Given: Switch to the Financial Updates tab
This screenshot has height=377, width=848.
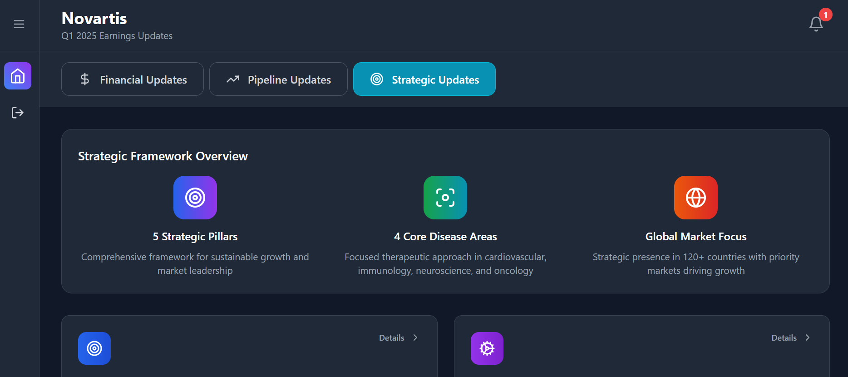Looking at the screenshot, I should [x=133, y=79].
